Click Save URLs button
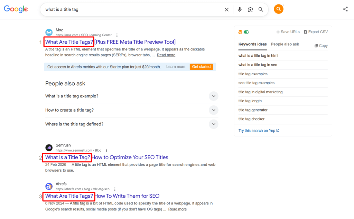354x219 pixels. [288, 32]
